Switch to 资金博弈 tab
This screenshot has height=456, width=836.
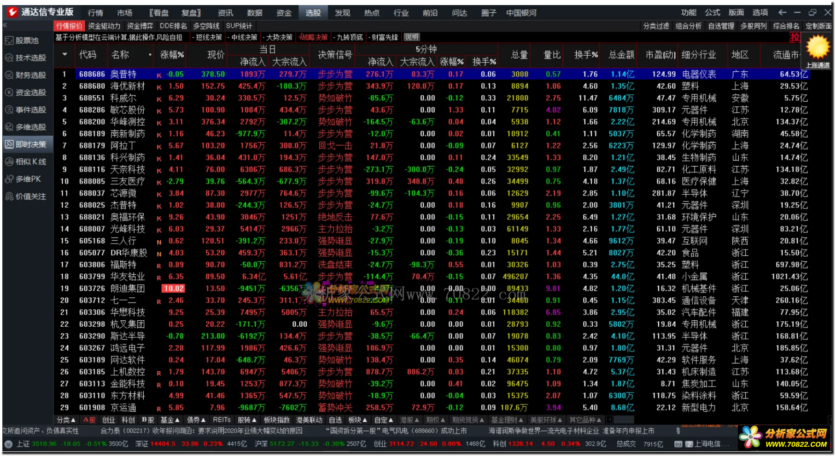tap(140, 26)
